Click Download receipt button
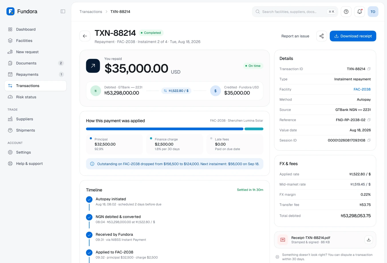The image size is (387, 263). [353, 36]
